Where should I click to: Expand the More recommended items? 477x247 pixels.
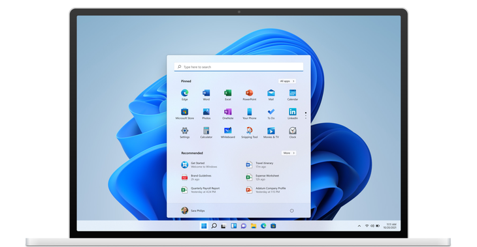click(289, 153)
